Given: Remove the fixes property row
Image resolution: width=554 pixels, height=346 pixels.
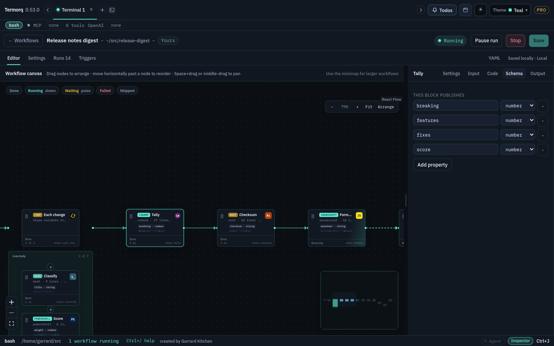Looking at the screenshot, I should coord(543,135).
